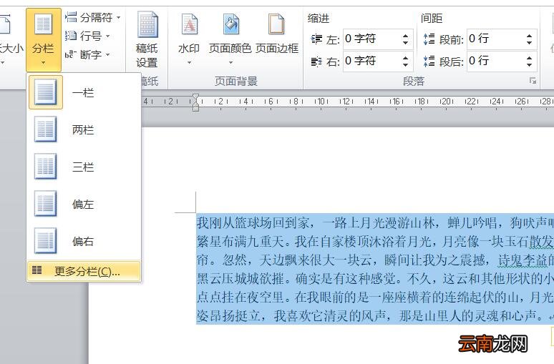The image size is (554, 364).
Task: Decrease 段前 spacing with down arrow
Action: coord(529,43)
